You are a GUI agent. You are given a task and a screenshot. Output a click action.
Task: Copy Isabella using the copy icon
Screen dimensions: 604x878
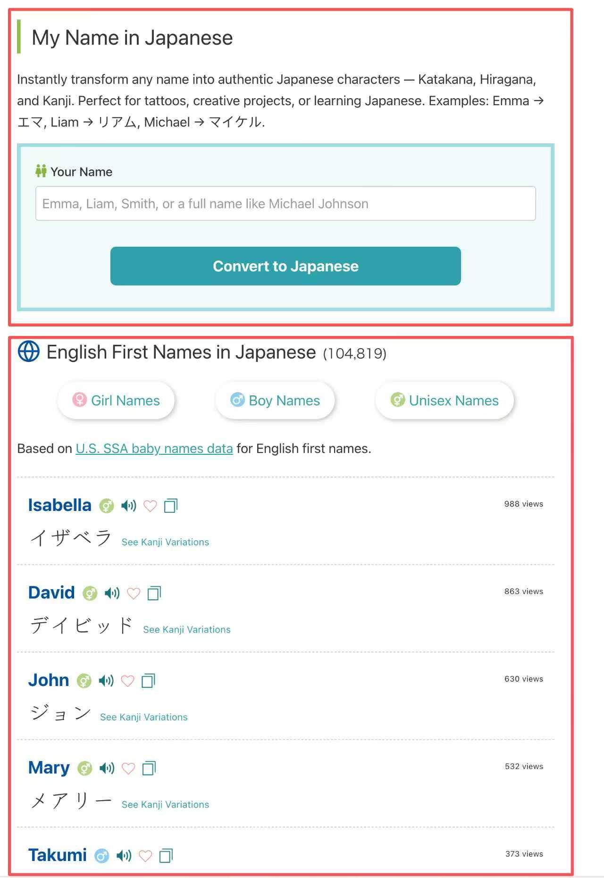pyautogui.click(x=170, y=506)
